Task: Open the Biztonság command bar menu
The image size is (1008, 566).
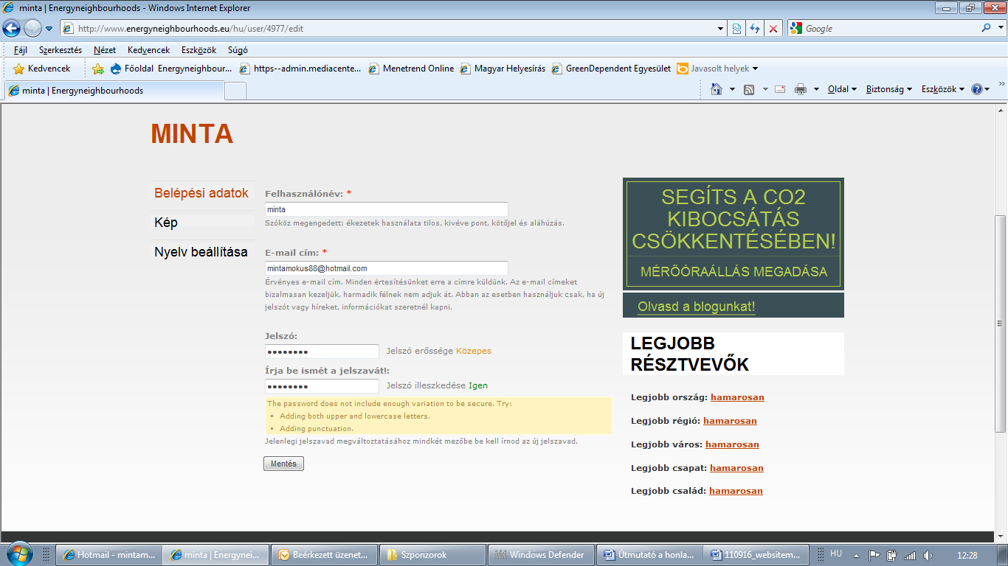Action: tap(888, 89)
